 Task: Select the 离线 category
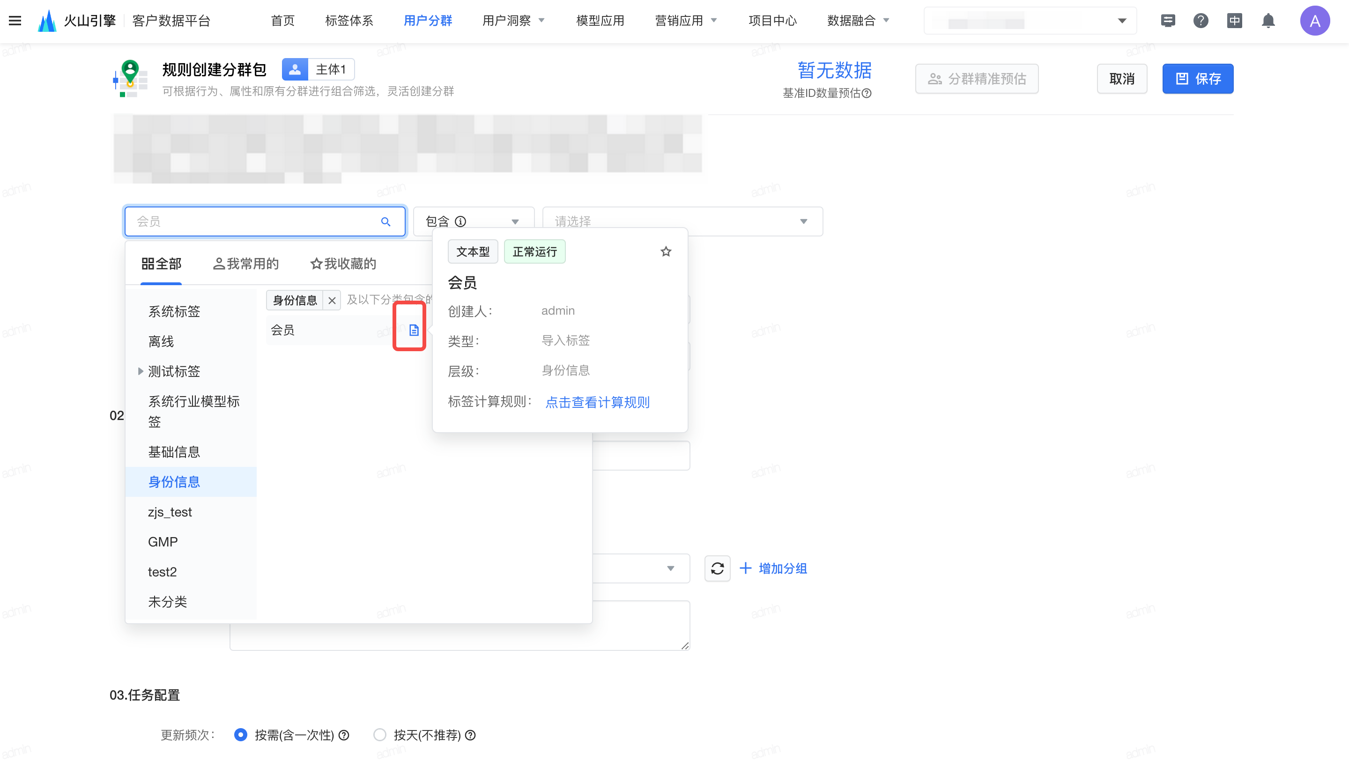[191, 341]
